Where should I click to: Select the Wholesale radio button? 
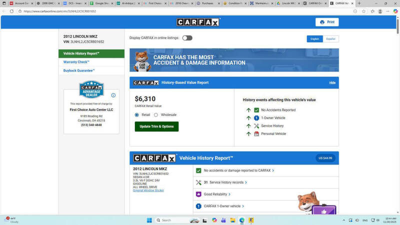tap(156, 115)
